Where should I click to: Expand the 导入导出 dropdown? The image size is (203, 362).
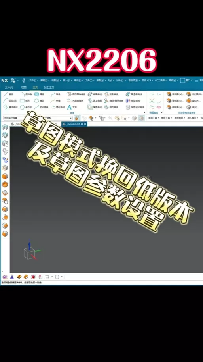pyautogui.click(x=193, y=118)
